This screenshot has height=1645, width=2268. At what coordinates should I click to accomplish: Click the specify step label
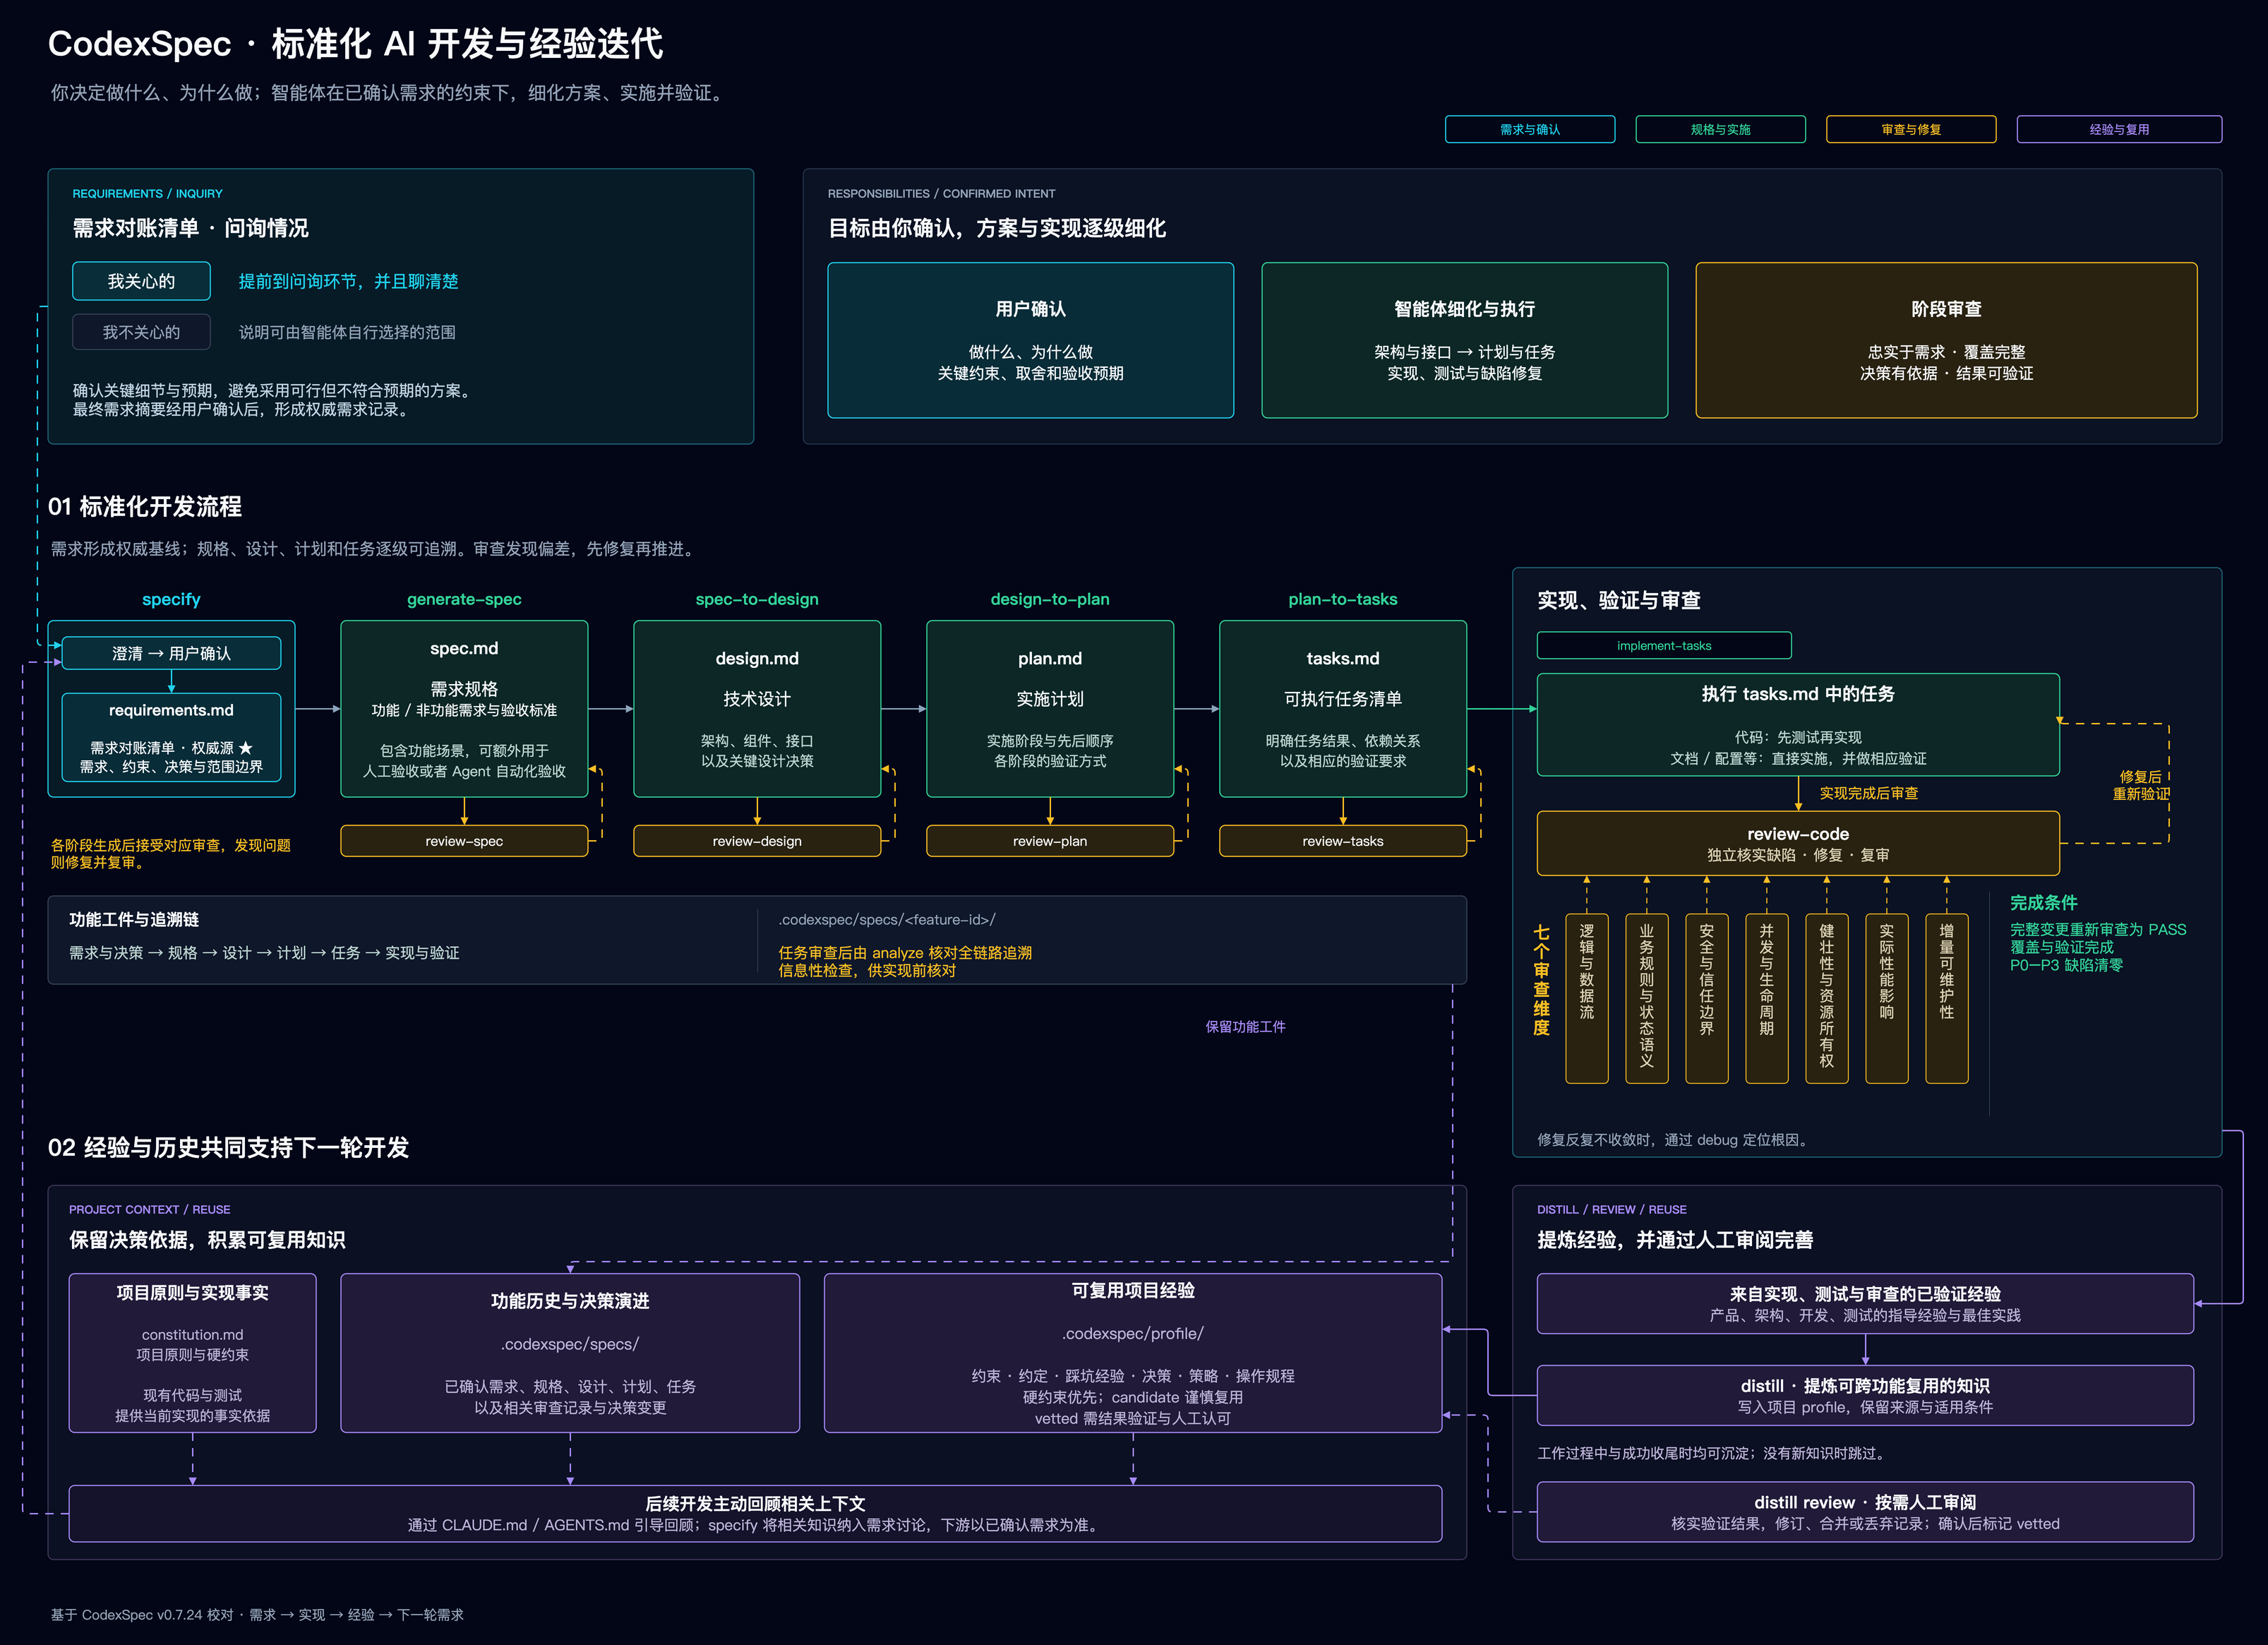(x=171, y=599)
